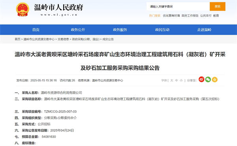The height and width of the screenshot is (146, 237).
Task: Set font size to 大
Action: 172,81
